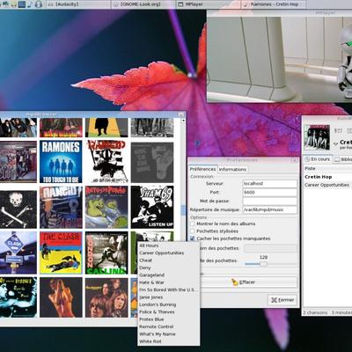Open the Stooges four-faces album cover
Image resolution: width=352 pixels, height=352 pixels.
(x=106, y=297)
